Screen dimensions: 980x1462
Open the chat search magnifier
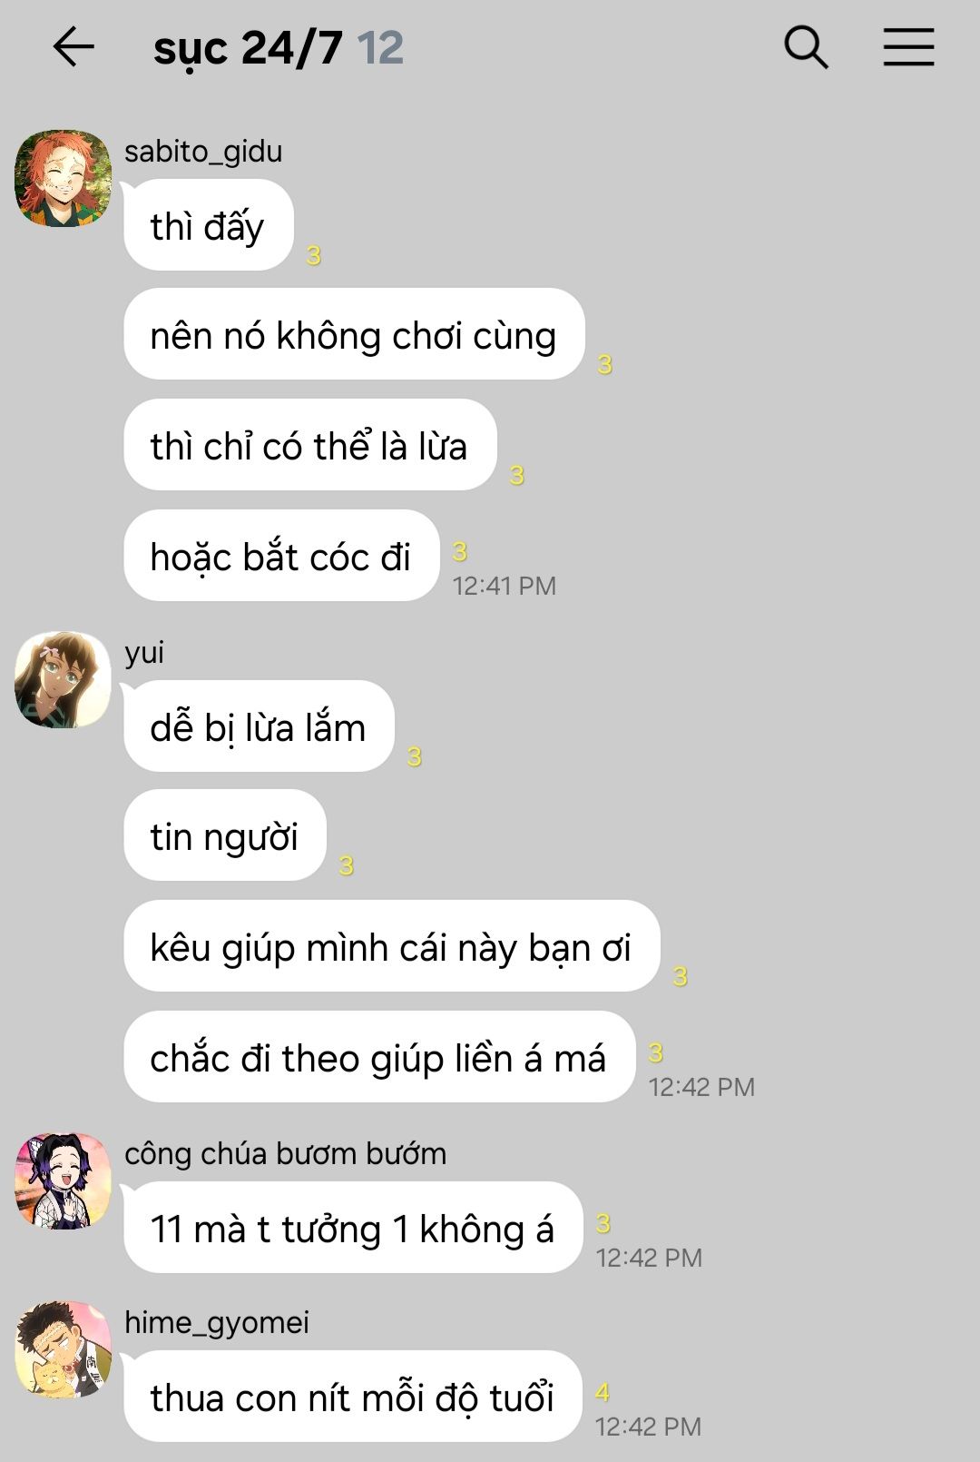click(x=806, y=47)
